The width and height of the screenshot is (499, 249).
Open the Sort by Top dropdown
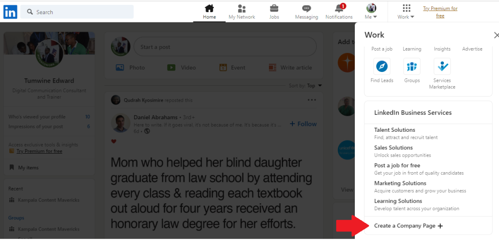coord(305,86)
